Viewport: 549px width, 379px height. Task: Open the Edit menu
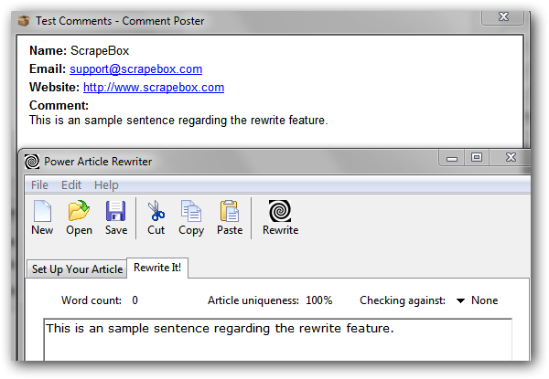tap(71, 184)
